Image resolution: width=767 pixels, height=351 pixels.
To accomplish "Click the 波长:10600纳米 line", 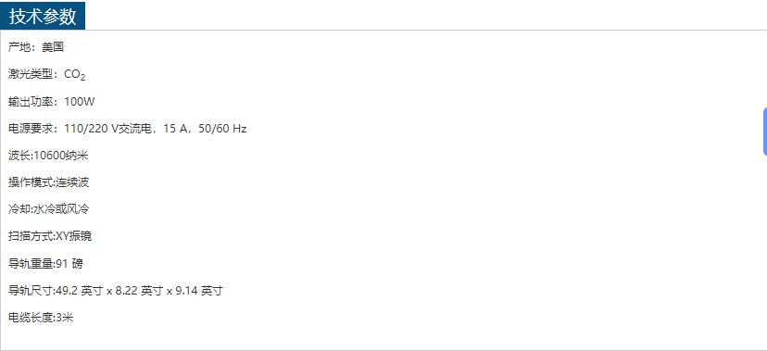I will [48, 156].
